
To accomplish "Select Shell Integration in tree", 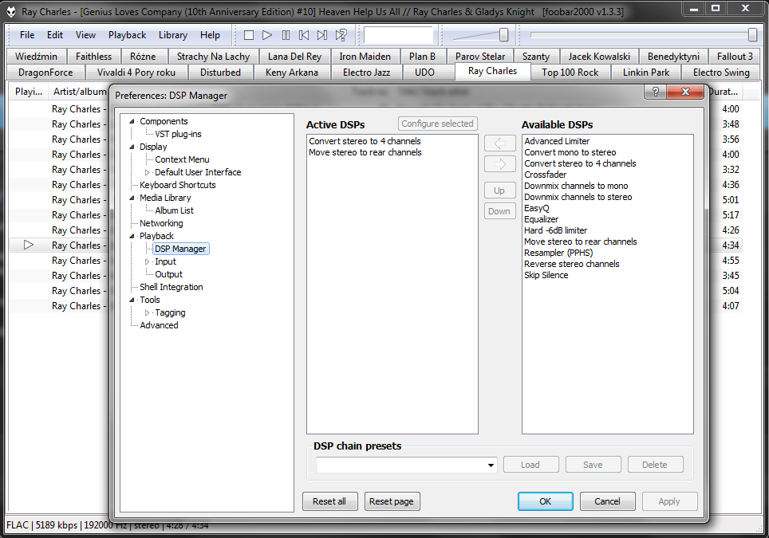I will 172,287.
